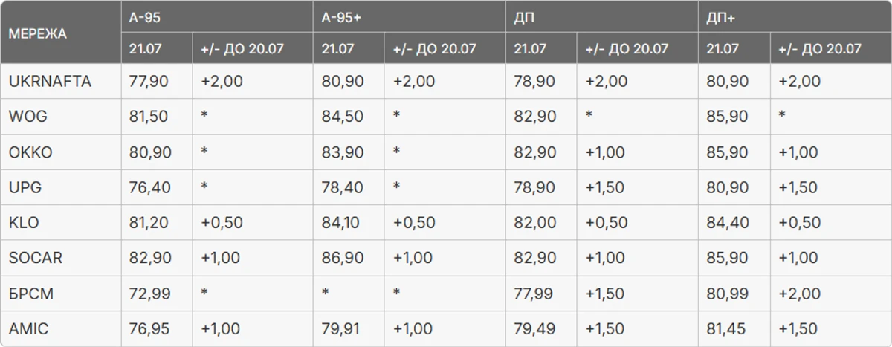Image resolution: width=892 pixels, height=347 pixels.
Task: Select the KLO row label
Action: (x=24, y=223)
